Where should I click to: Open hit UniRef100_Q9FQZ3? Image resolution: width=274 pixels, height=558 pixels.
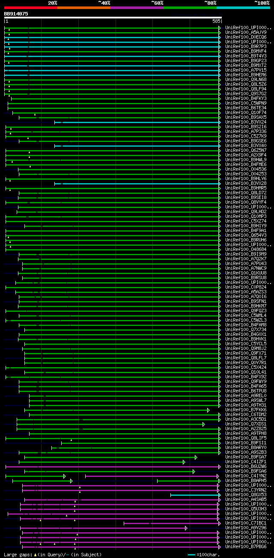[246, 311]
